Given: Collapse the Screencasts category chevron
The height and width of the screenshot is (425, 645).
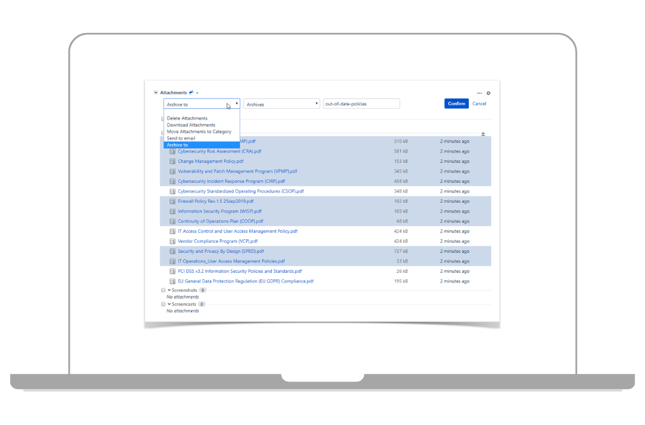Looking at the screenshot, I should point(169,304).
